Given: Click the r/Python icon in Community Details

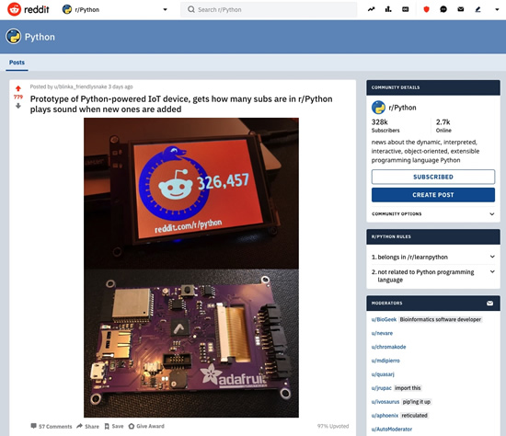Looking at the screenshot, I should 378,108.
